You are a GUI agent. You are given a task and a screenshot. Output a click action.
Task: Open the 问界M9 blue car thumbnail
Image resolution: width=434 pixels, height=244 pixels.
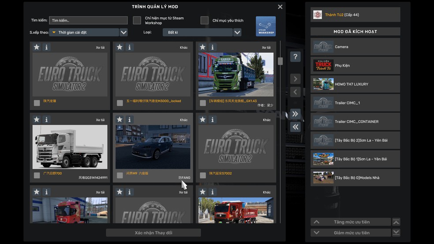(153, 147)
